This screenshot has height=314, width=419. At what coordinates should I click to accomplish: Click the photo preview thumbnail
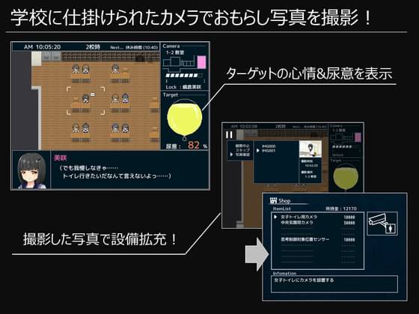[x=310, y=149]
